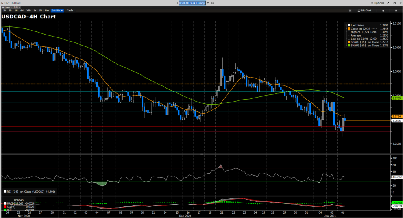Select the 1D time range
This screenshot has height=218, width=403.
(4, 11)
